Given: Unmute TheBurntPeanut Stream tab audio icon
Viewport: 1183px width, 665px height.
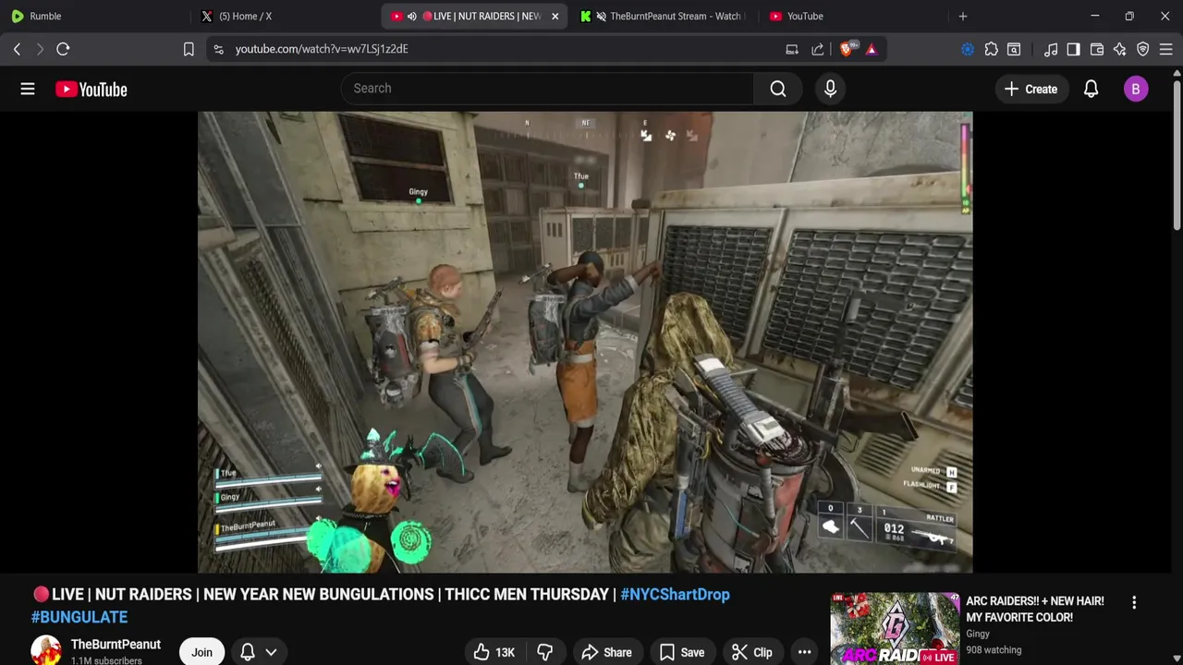Looking at the screenshot, I should point(601,16).
